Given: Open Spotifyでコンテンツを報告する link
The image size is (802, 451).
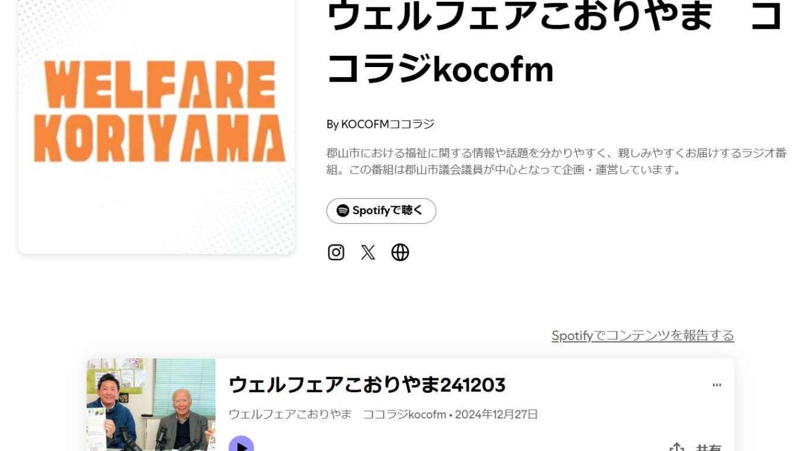Looking at the screenshot, I should click(x=643, y=336).
